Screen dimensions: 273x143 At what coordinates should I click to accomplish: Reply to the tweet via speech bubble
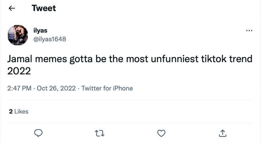(38, 133)
